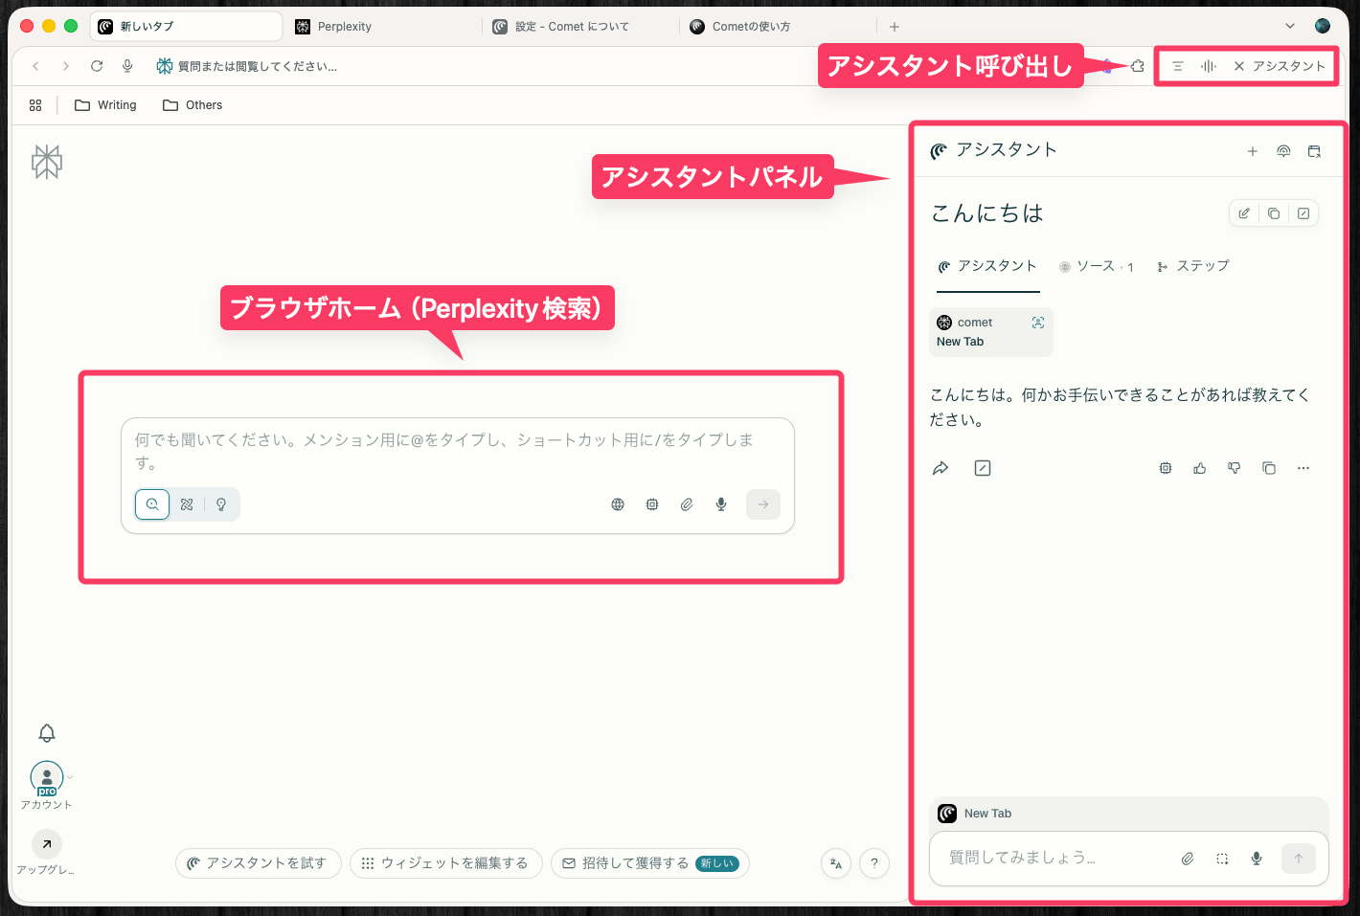Open the tab list chevron in title bar
The height and width of the screenshot is (916, 1360).
[x=1289, y=27]
